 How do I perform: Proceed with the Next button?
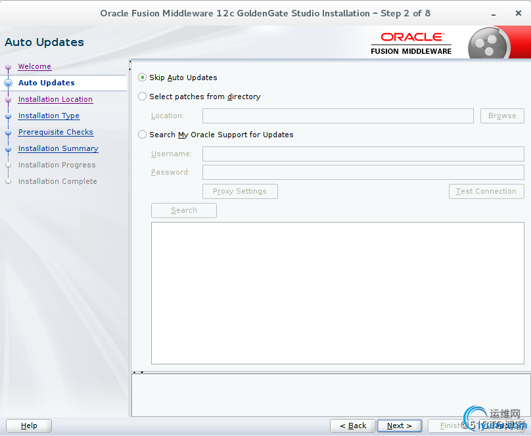pyautogui.click(x=400, y=425)
